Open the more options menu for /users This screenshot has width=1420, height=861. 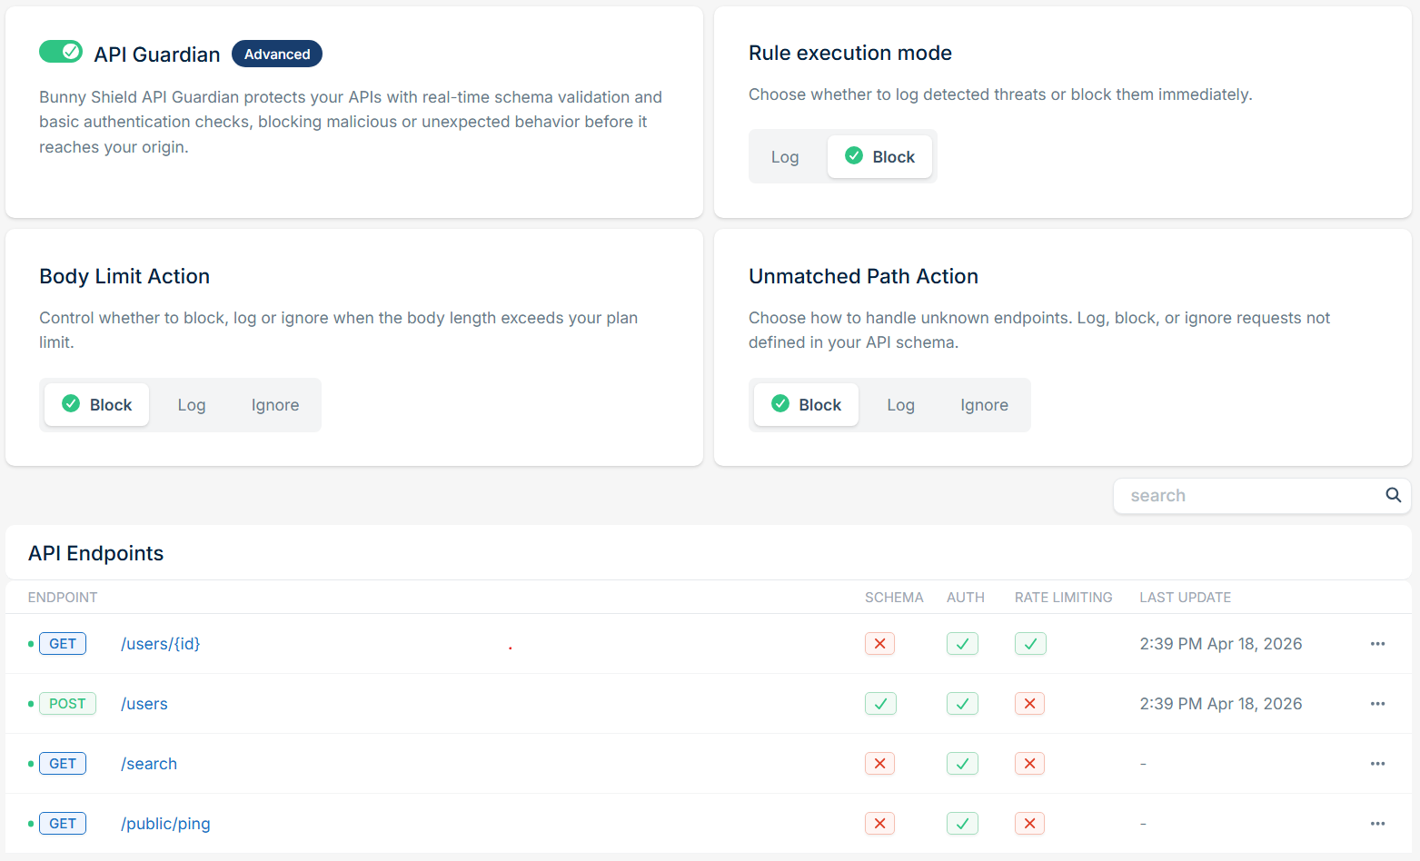[1377, 704]
